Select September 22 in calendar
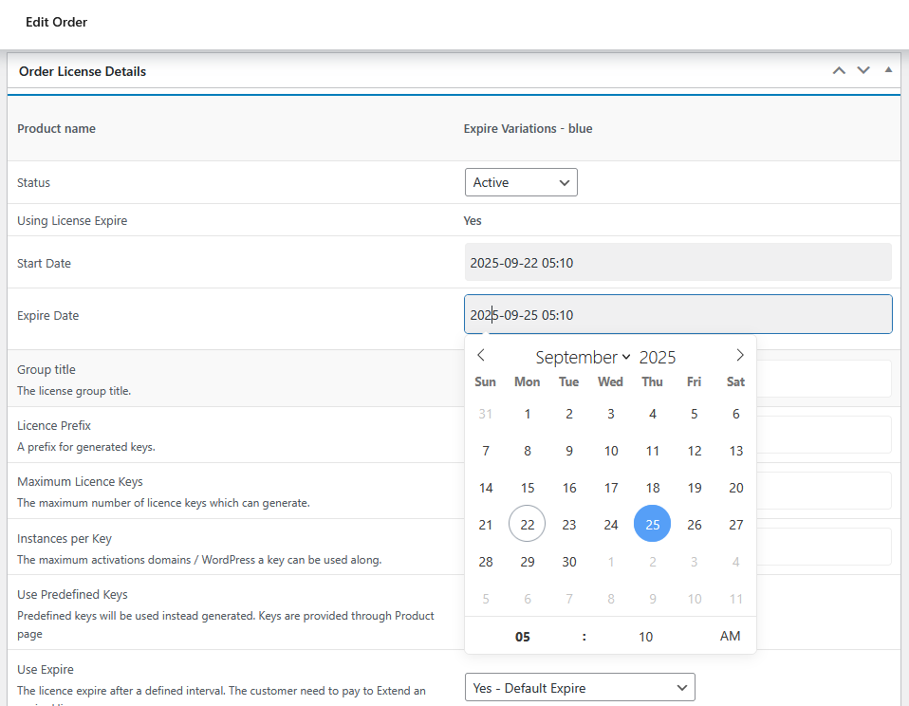The image size is (909, 706). point(528,525)
